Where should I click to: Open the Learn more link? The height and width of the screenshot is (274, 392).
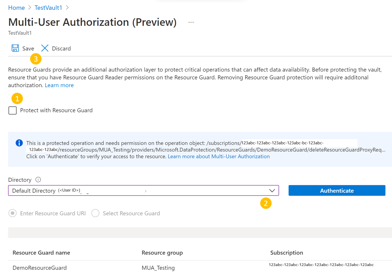pos(59,85)
